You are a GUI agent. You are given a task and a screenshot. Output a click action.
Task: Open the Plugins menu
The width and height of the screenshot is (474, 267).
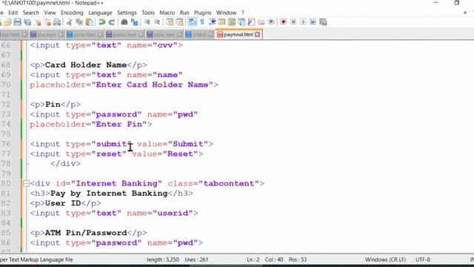click(x=202, y=13)
